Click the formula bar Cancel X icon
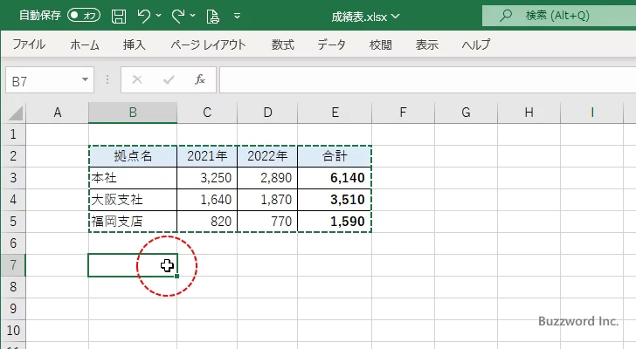Screen dimensions: 636x349 point(137,79)
